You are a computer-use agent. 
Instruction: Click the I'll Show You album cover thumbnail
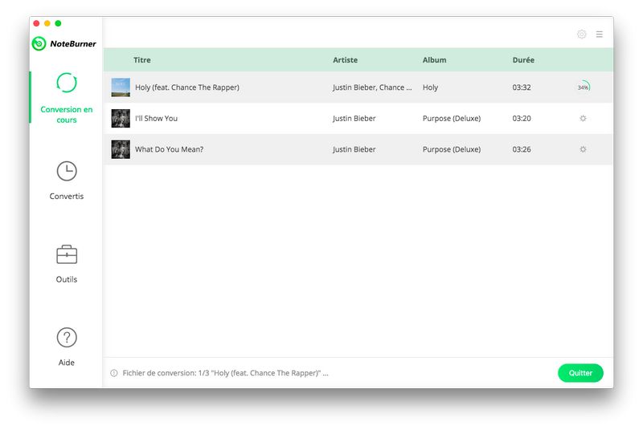tap(121, 118)
